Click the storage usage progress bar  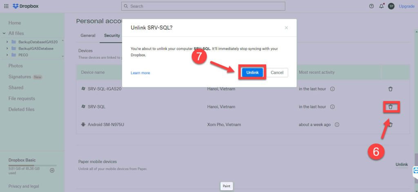(32, 166)
